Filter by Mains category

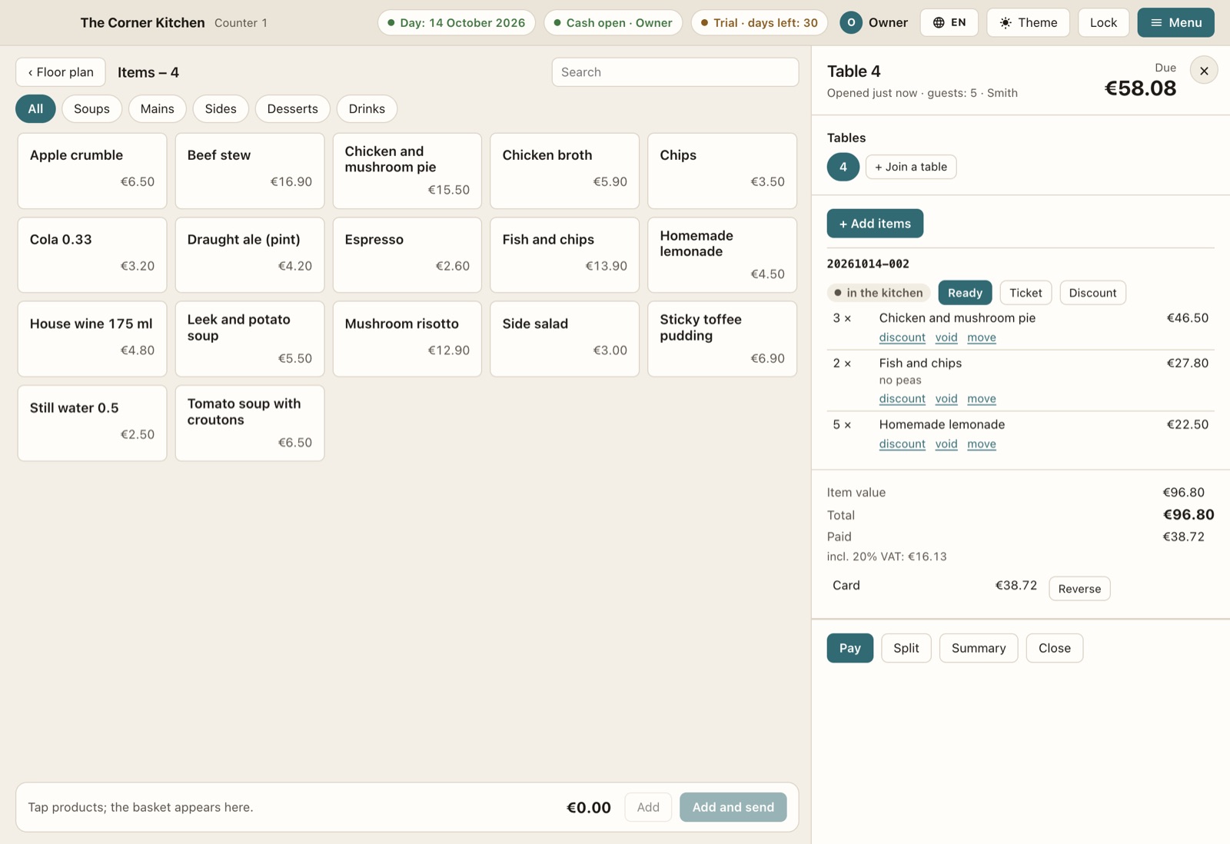(x=157, y=108)
